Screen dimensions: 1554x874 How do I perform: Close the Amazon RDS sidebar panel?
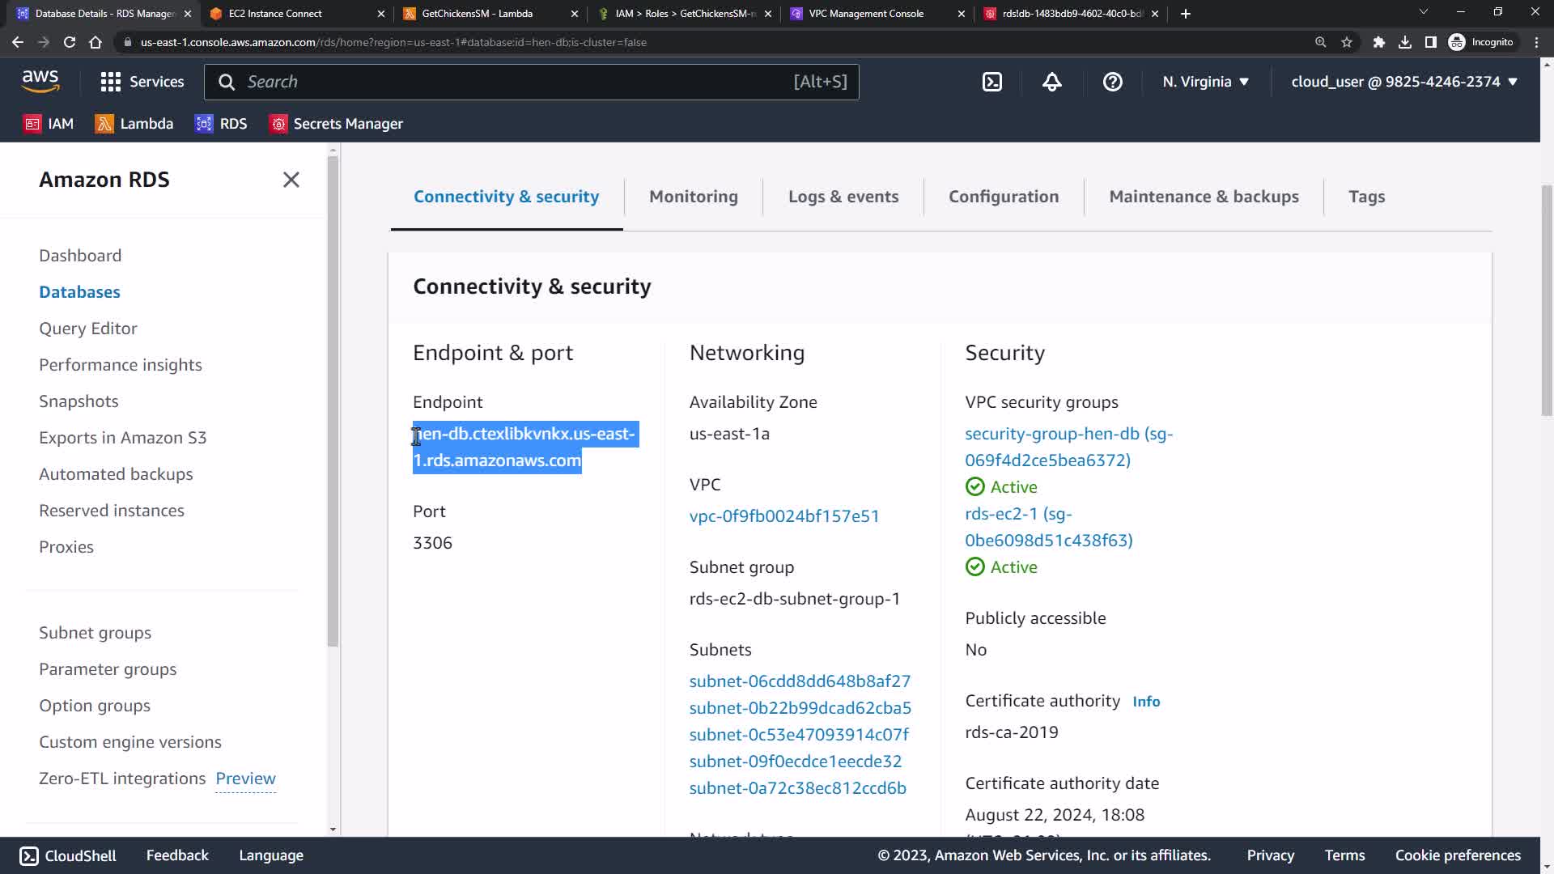[291, 180]
